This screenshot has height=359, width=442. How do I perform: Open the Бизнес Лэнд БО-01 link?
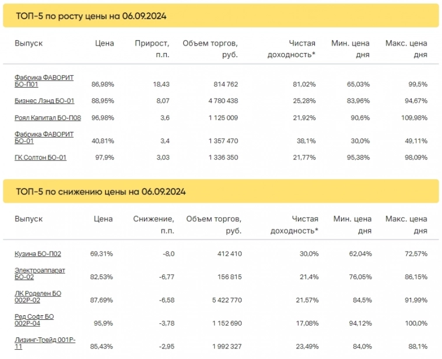44,101
